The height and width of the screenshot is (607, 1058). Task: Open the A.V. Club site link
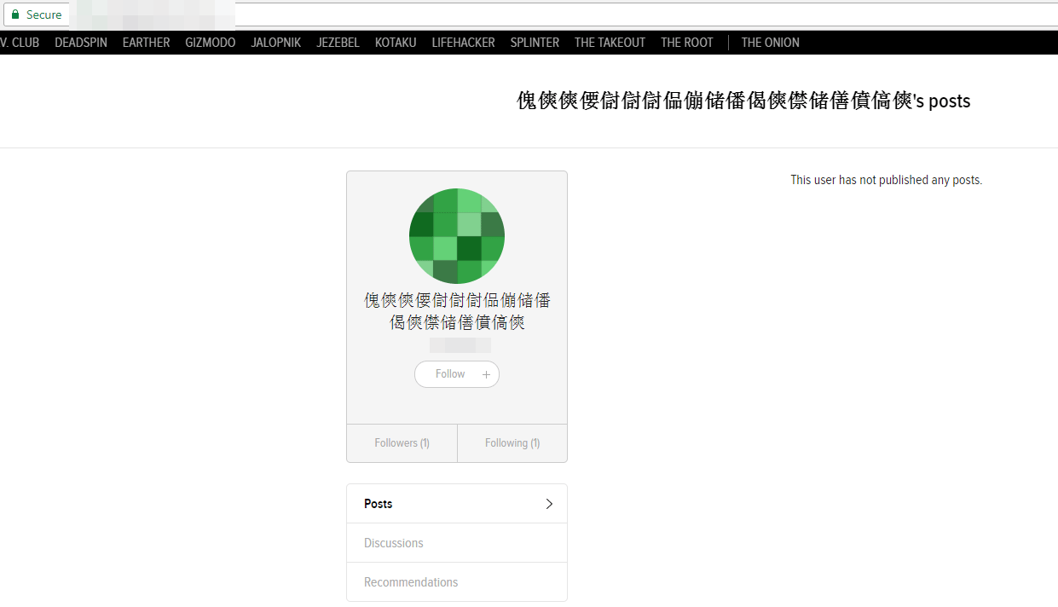[x=20, y=43]
